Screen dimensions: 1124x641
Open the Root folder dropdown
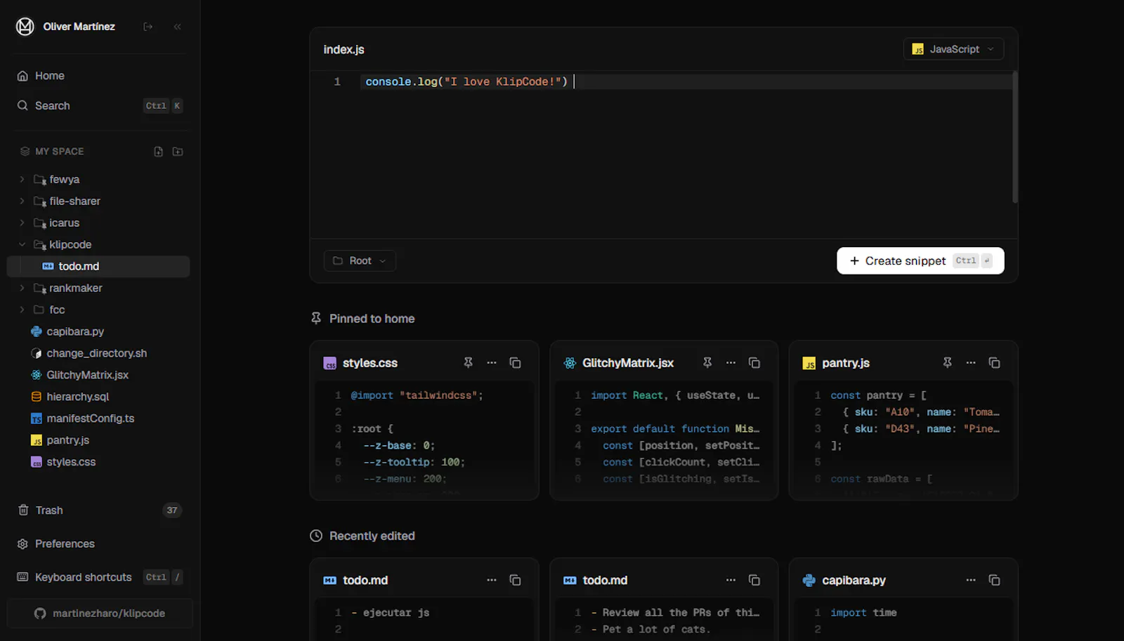pos(360,260)
